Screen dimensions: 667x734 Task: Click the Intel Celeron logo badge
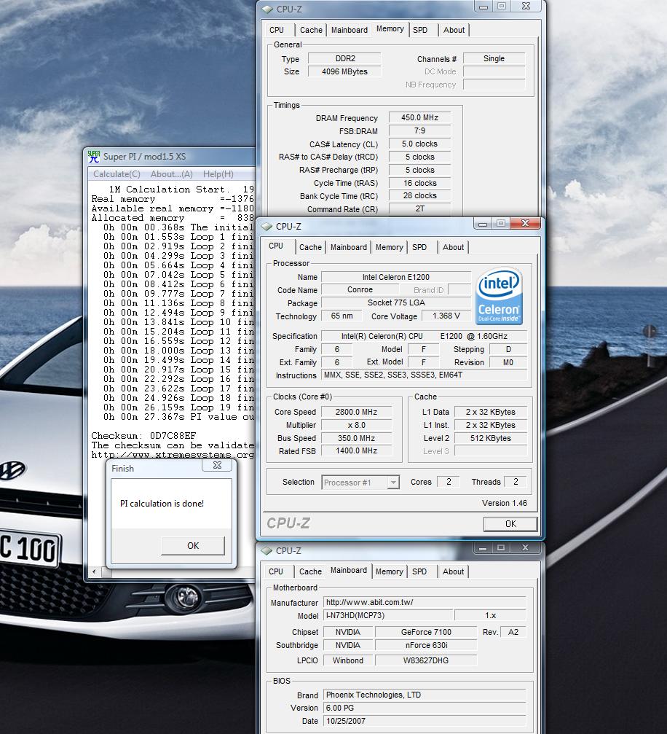[499, 296]
